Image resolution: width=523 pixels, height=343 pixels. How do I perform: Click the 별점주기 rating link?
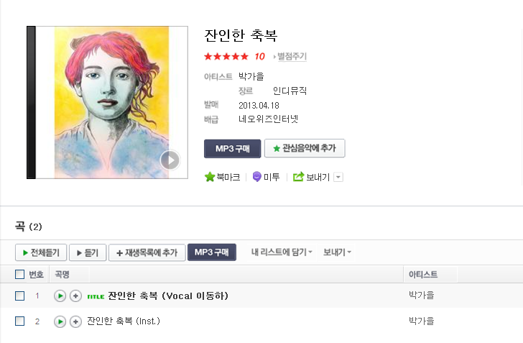292,56
